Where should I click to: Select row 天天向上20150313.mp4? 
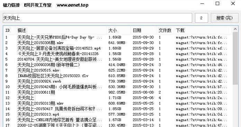118,114
